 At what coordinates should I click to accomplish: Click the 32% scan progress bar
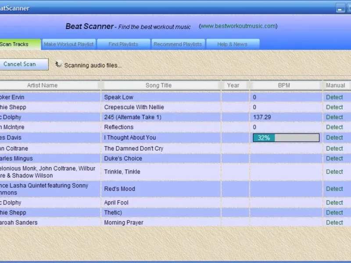(286, 138)
